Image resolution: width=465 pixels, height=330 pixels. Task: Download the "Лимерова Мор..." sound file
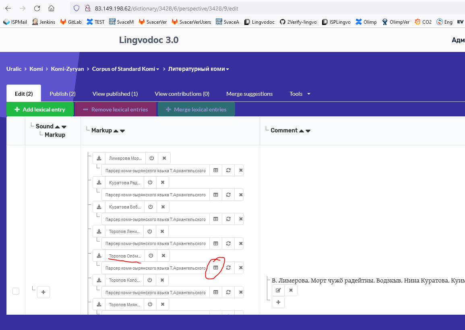click(99, 158)
